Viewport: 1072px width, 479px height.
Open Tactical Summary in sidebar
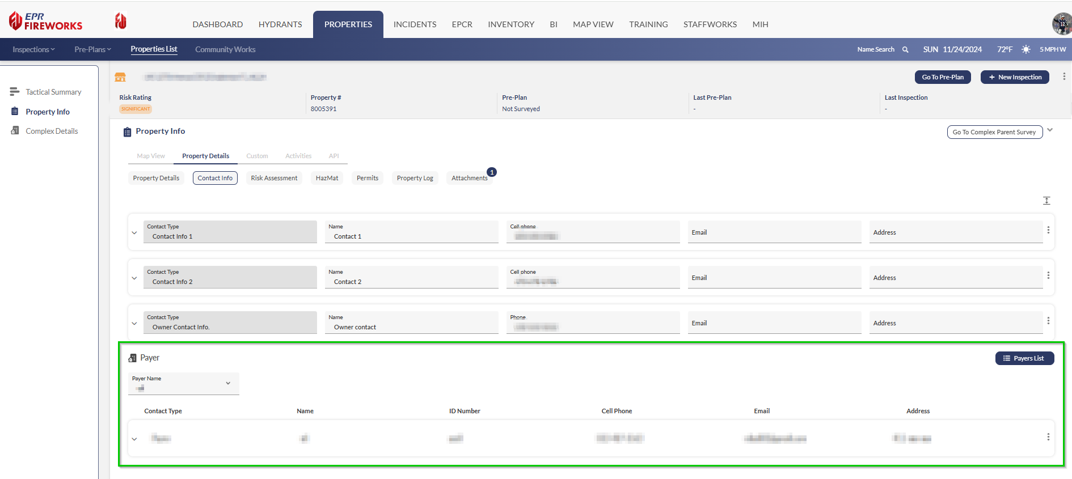53,92
